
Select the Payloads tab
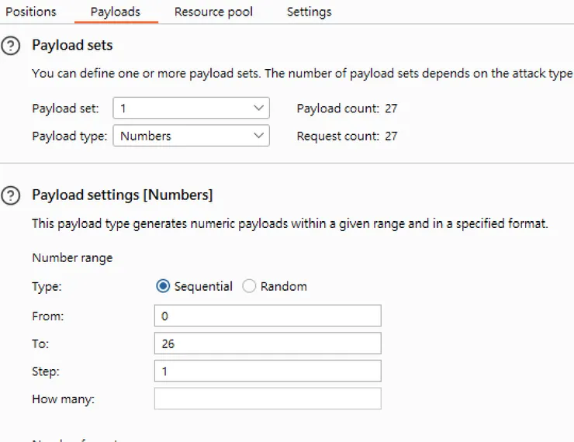[116, 12]
